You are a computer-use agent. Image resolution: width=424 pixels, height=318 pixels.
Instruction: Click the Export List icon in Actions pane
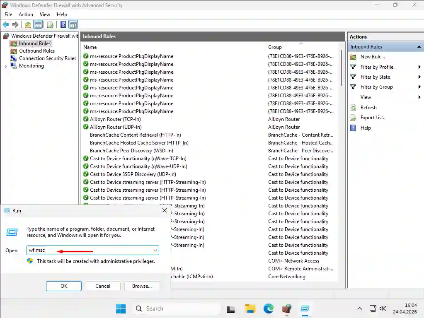coord(353,118)
